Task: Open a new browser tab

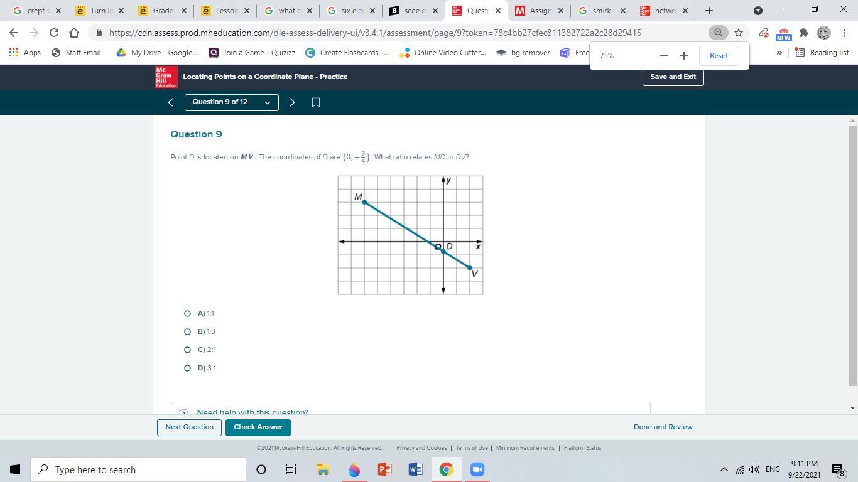Action: point(709,11)
